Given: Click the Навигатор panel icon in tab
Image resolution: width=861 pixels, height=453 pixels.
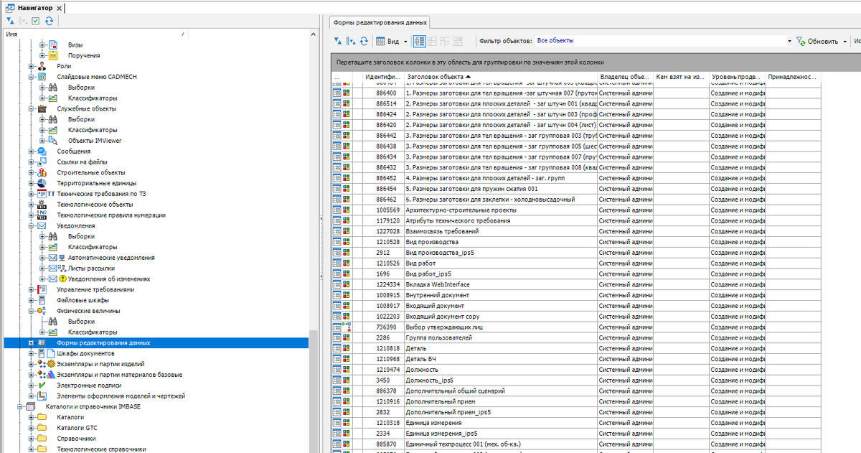Looking at the screenshot, I should (10, 7).
